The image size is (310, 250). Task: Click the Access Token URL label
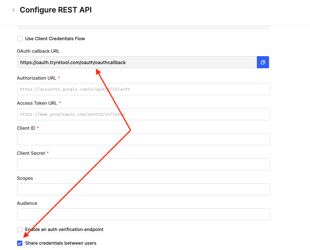(x=37, y=103)
